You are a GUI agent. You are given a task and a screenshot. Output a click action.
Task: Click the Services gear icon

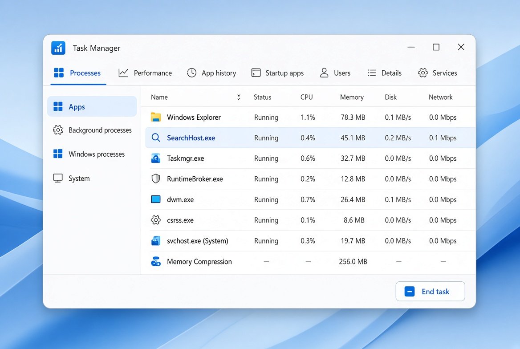click(423, 73)
